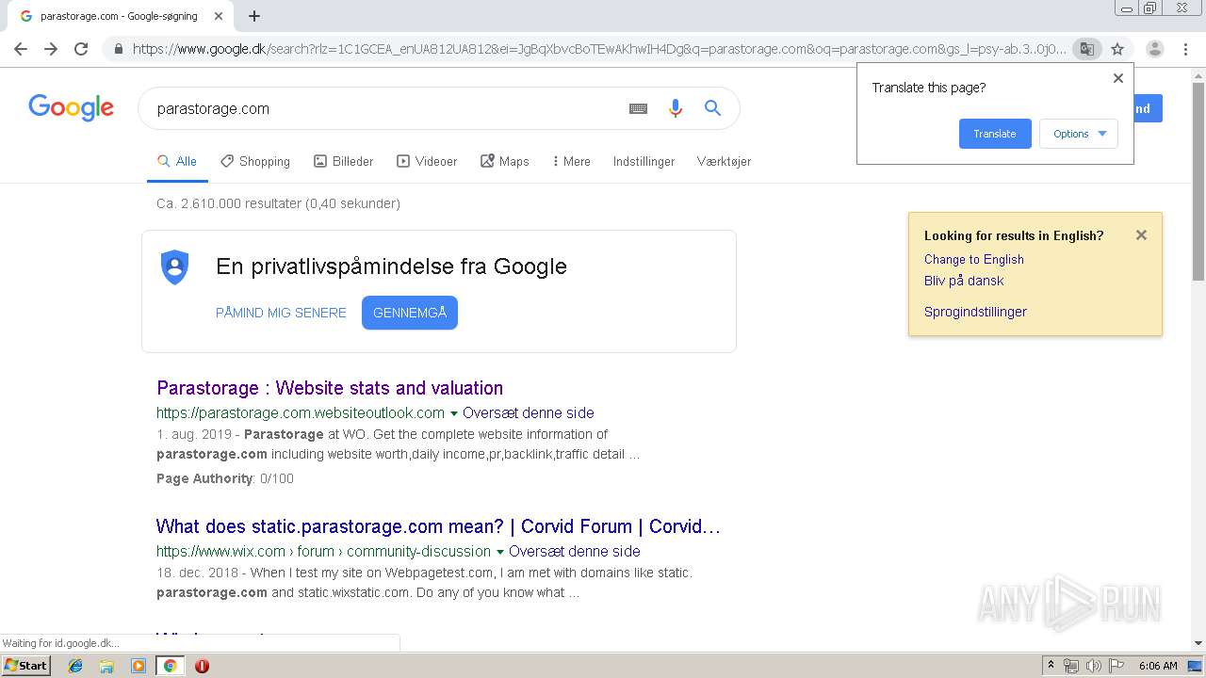Open the Windows Start menu
Viewport: 1206px width, 678px height.
tap(25, 666)
